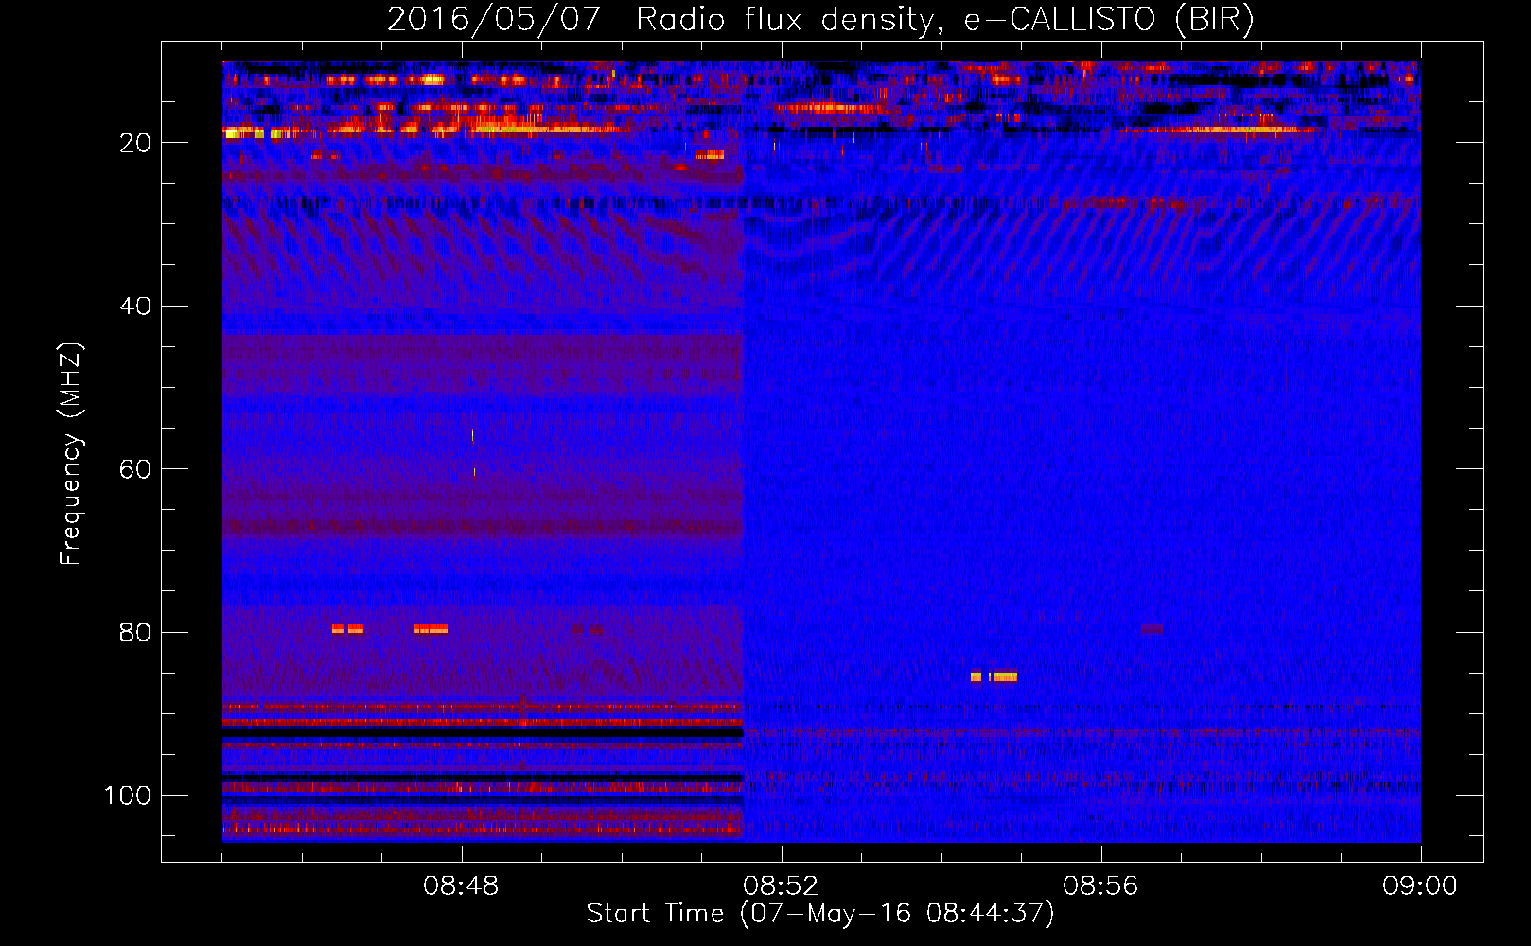Viewport: 1531px width, 946px height.
Task: Click the x-axis tick label 09:00
Action: 1420,886
